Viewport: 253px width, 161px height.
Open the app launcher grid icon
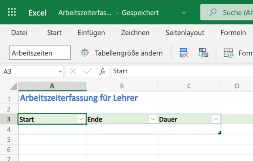tap(12, 12)
